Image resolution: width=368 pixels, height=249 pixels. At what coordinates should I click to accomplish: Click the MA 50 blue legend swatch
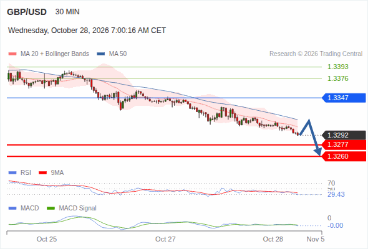tap(101, 54)
